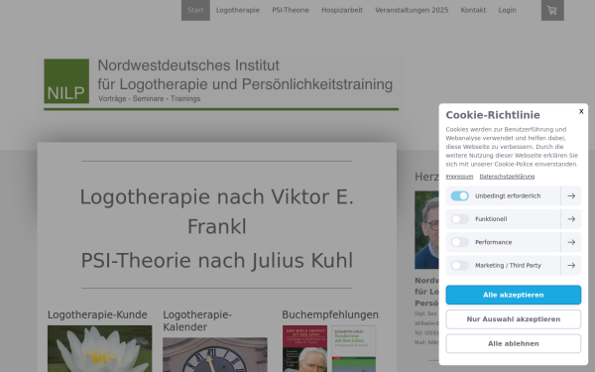Click the water lily thumbnail
This screenshot has width=595, height=372.
click(x=99, y=348)
